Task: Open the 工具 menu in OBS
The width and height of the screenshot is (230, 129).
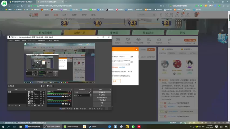Action: [49, 40]
